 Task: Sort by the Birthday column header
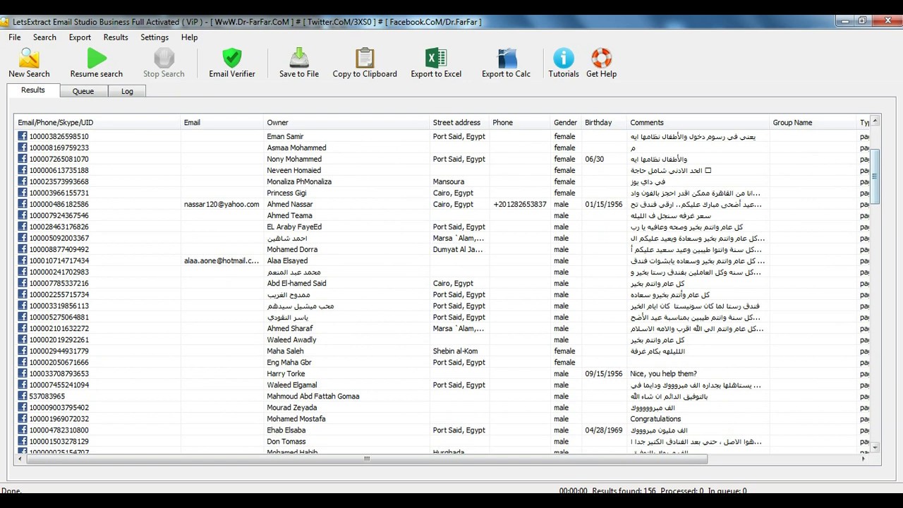click(605, 122)
